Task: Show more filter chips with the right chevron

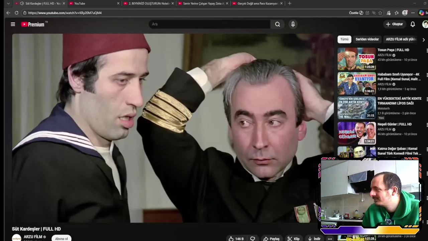Action: [x=423, y=39]
